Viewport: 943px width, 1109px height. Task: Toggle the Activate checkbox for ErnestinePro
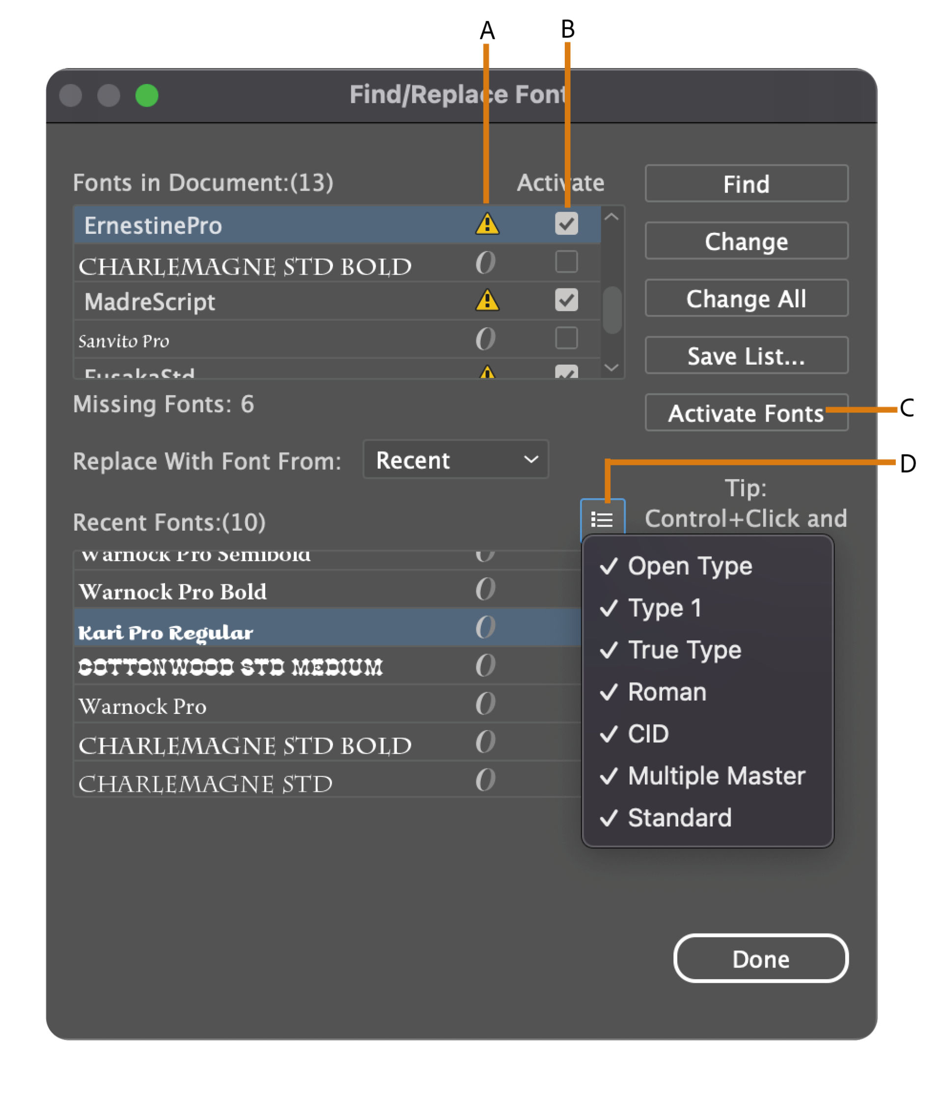click(565, 223)
